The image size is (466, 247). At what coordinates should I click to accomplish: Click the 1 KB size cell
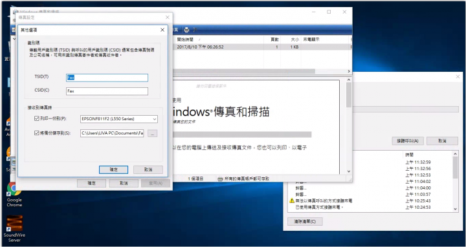point(294,47)
